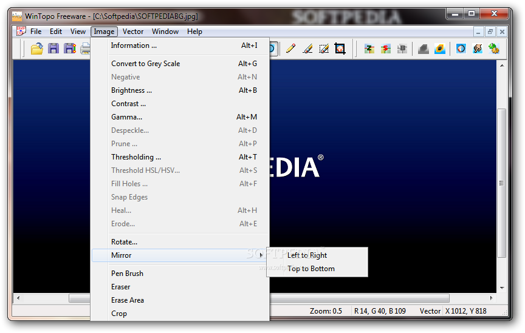Open the Contrast dialog
Image resolution: width=525 pixels, height=333 pixels.
click(180, 104)
